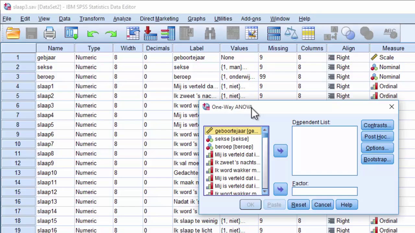
Task: Click the dialog Help button
Action: [x=346, y=205]
